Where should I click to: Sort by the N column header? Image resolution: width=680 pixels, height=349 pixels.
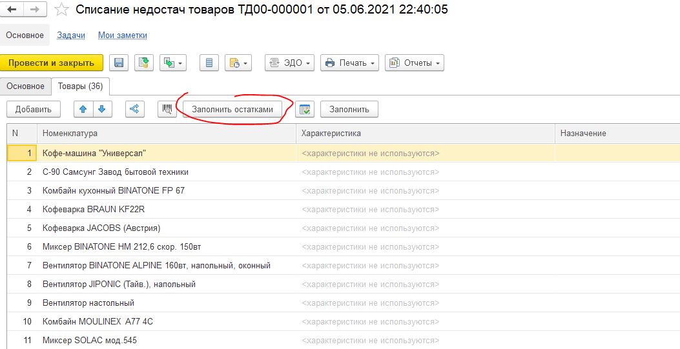(22, 134)
